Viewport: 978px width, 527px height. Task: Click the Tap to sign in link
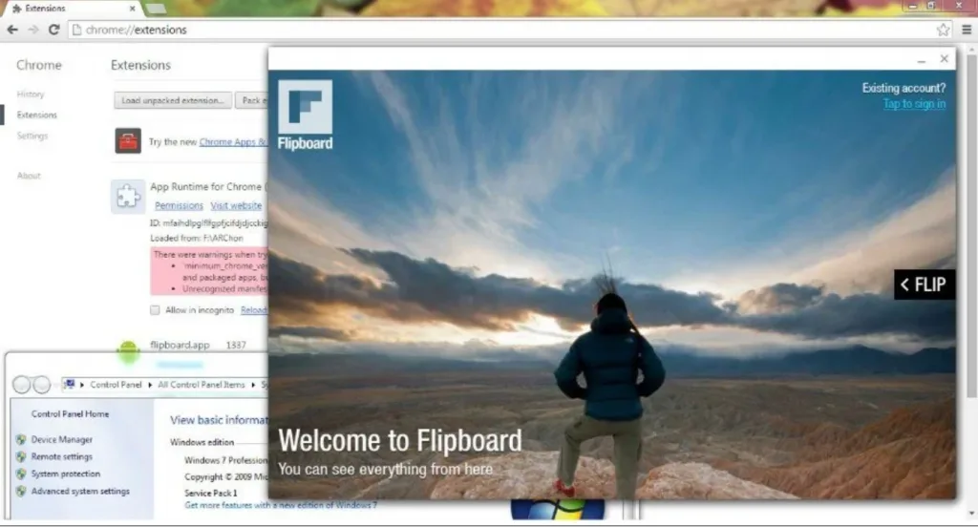[914, 104]
